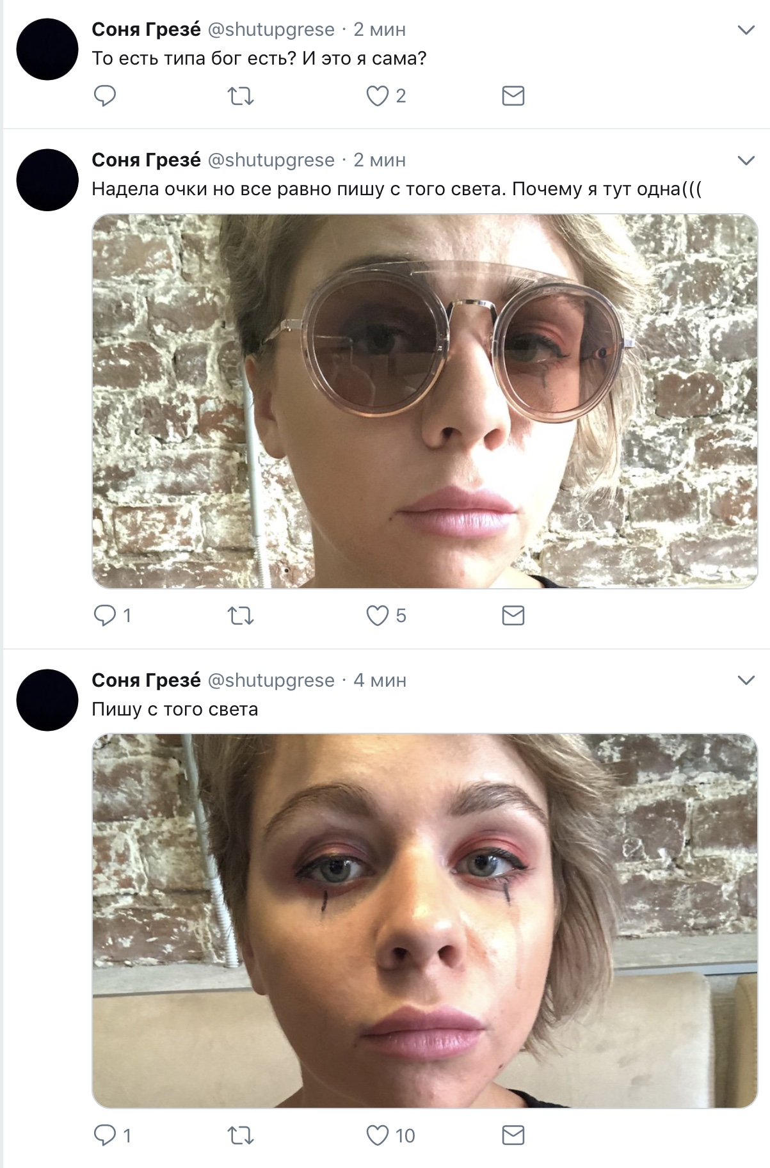Message the 'Пишу с того света' tweet

pos(513,1135)
